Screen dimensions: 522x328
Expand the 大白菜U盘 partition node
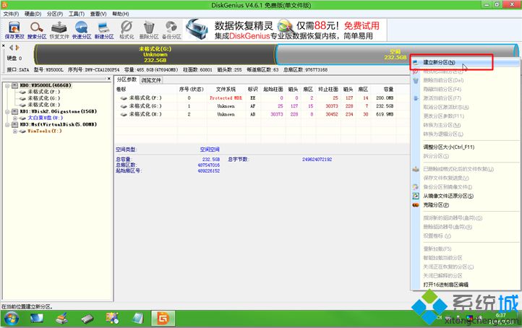14,118
